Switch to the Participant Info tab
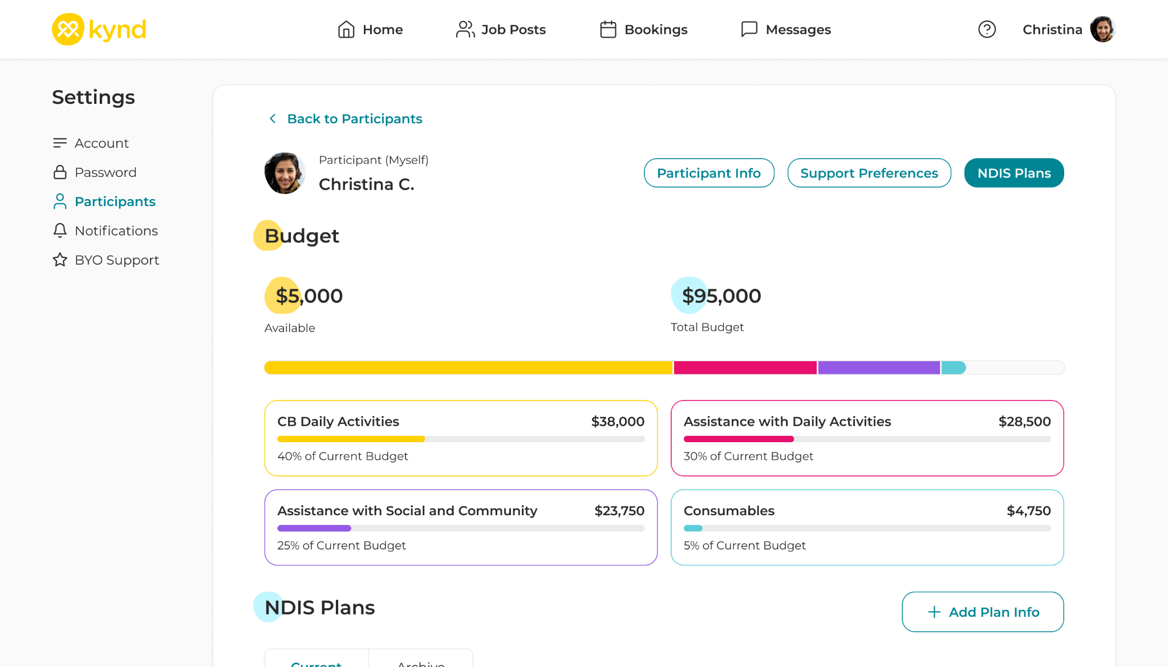Screen dimensions: 1168x667 point(708,173)
